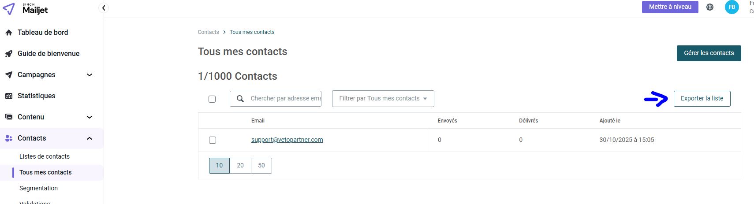Click the Mailjet logo icon
Screen dimensions: 754x204
pyautogui.click(x=9, y=9)
